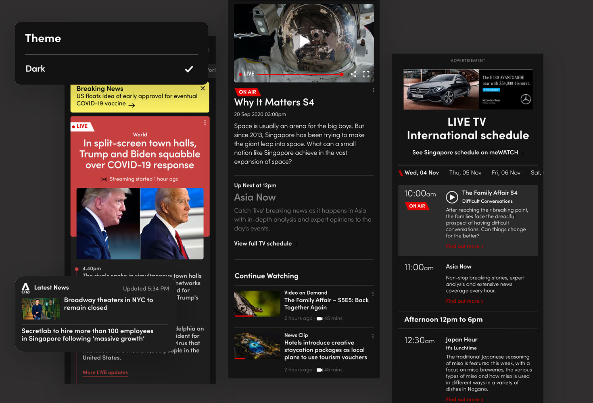The width and height of the screenshot is (593, 403).
Task: Open the Mercedes-Benz E 180 advertisement
Action: 468,89
